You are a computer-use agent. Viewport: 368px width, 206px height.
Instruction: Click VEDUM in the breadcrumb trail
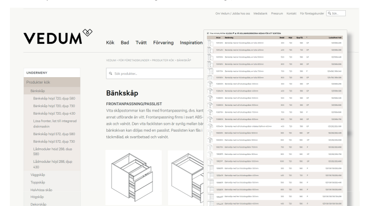point(111,60)
